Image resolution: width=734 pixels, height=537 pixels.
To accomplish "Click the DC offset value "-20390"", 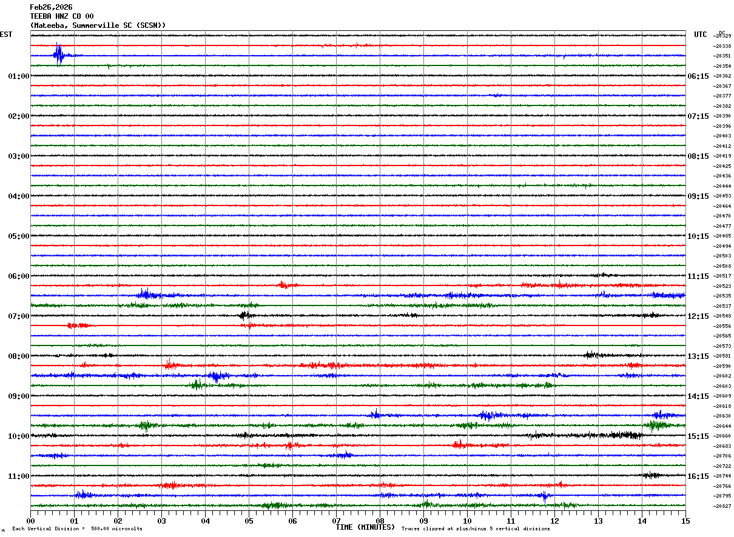I will click(x=722, y=116).
